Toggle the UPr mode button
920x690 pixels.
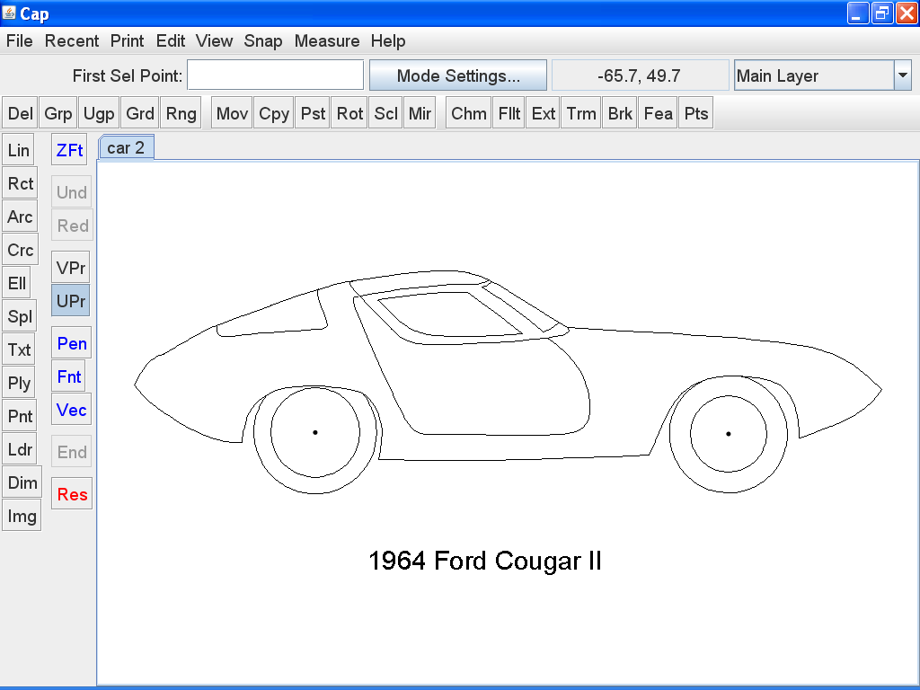point(70,301)
